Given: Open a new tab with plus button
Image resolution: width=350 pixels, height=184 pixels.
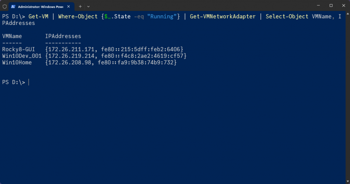Looking at the screenshot, I should tap(80, 6).
